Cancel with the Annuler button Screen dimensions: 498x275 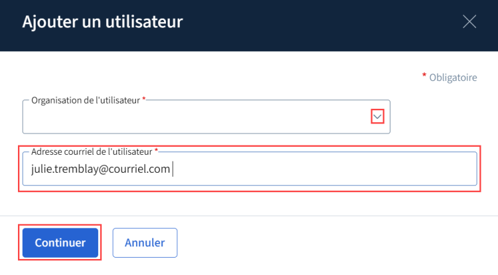(144, 242)
